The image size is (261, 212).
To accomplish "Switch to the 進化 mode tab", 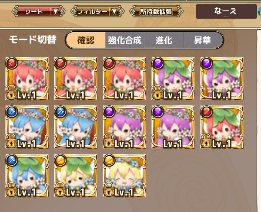I will (x=164, y=40).
